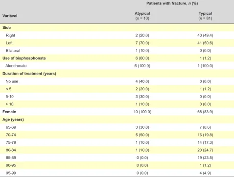Select '10 (100.0)' in the Female row

tap(142, 112)
